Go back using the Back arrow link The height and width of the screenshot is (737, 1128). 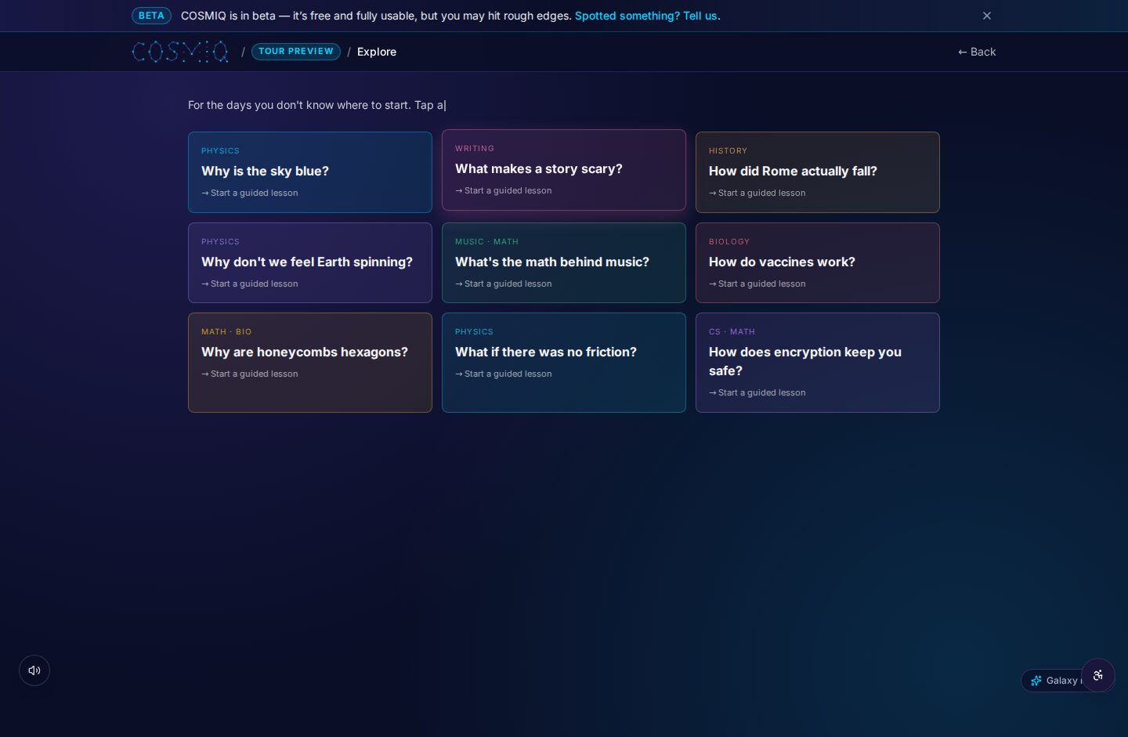pos(977,52)
